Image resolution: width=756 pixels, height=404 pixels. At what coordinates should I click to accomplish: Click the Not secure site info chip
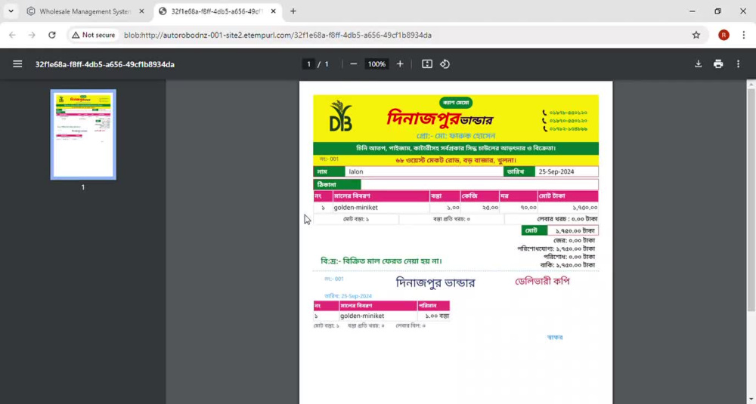pos(94,35)
